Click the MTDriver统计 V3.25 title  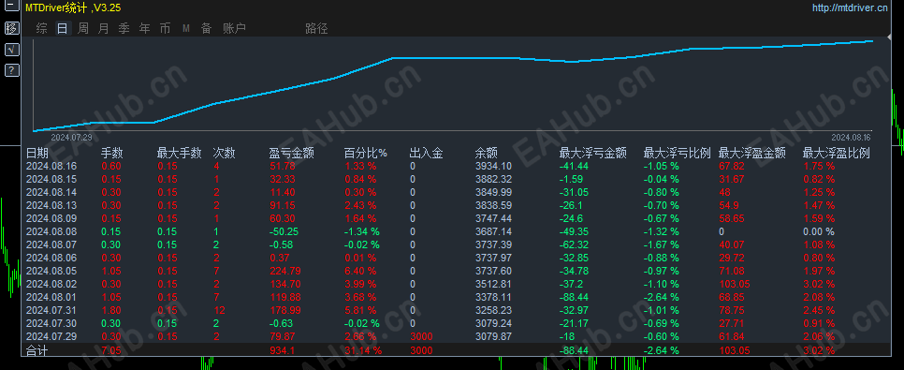point(73,7)
